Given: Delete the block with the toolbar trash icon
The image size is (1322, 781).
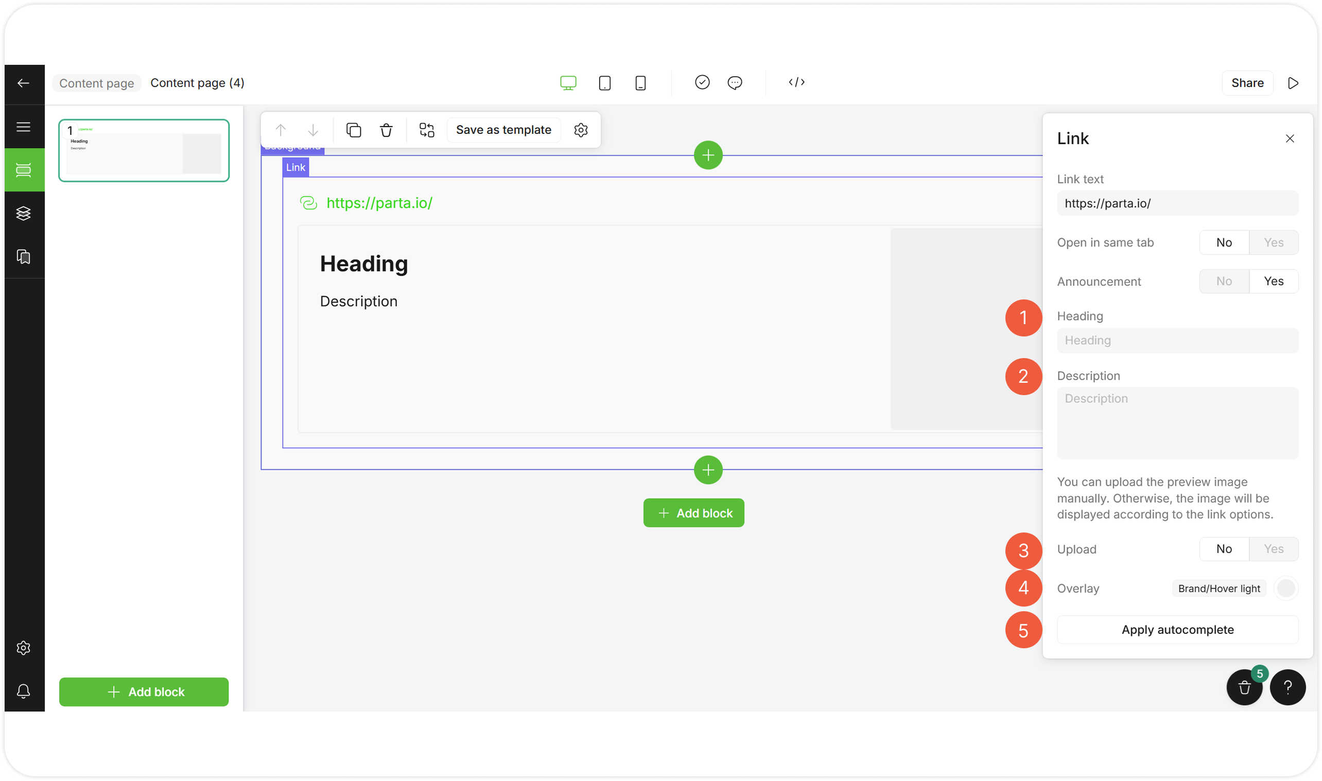Looking at the screenshot, I should point(386,130).
